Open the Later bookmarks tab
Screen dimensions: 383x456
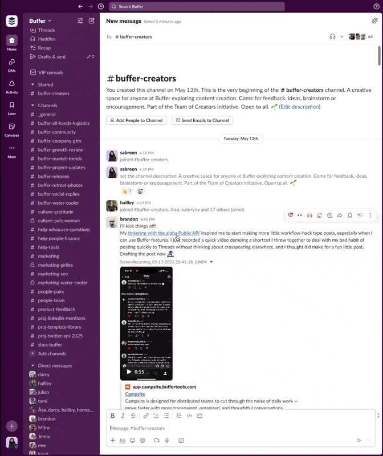click(11, 108)
